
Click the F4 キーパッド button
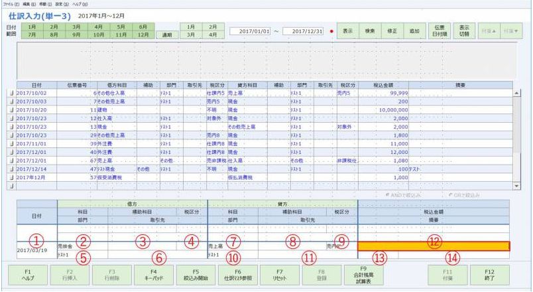[154, 275]
